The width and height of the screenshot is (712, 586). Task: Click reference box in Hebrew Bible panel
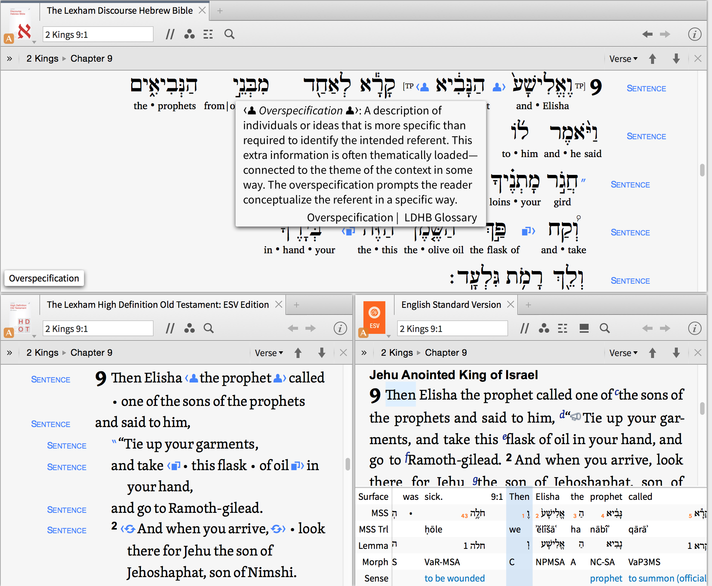[98, 35]
